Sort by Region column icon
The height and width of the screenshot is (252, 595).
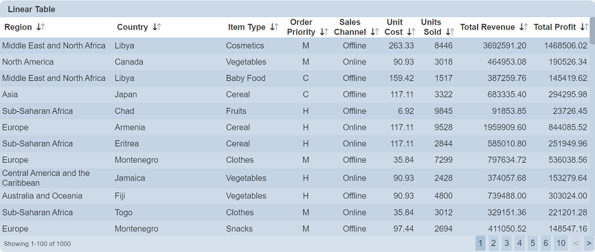click(41, 27)
